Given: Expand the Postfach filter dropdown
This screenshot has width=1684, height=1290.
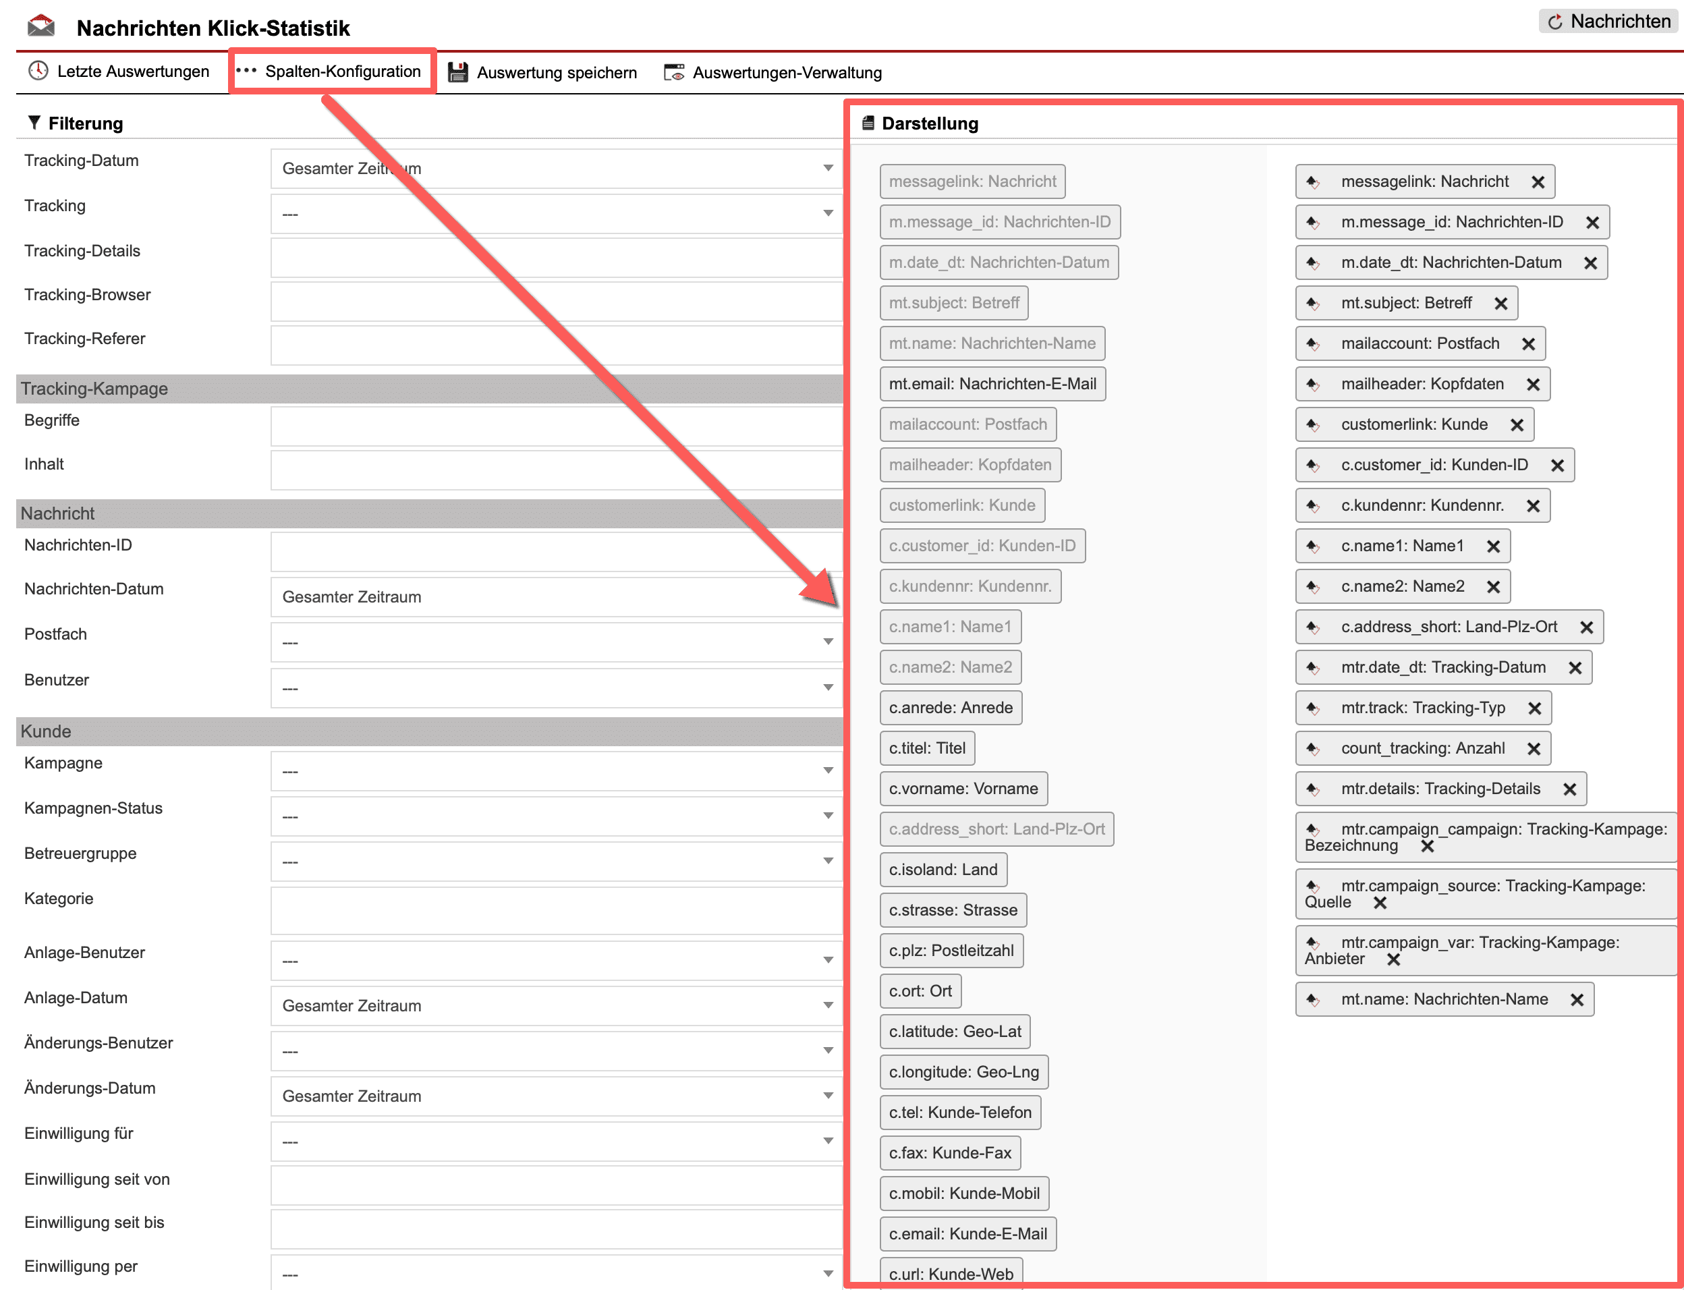Looking at the screenshot, I should pos(556,642).
